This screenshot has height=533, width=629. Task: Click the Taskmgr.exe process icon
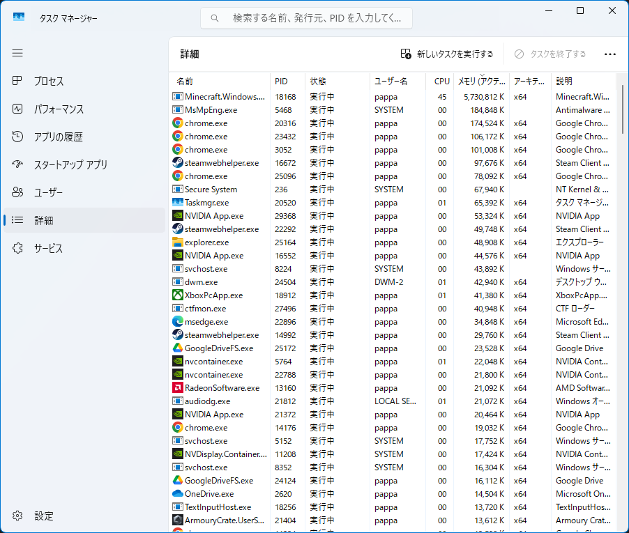(x=178, y=202)
